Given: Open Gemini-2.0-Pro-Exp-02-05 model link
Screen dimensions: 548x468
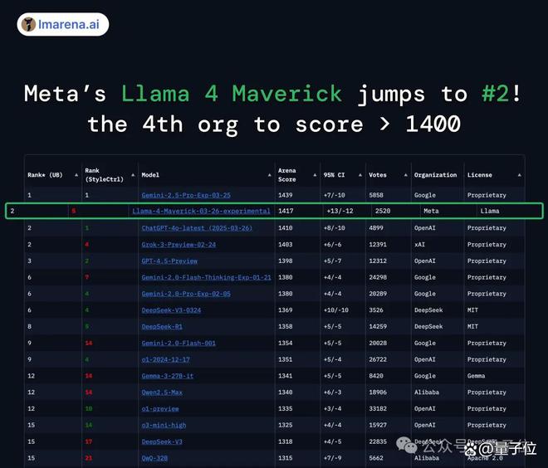Looking at the screenshot, I should click(186, 294).
